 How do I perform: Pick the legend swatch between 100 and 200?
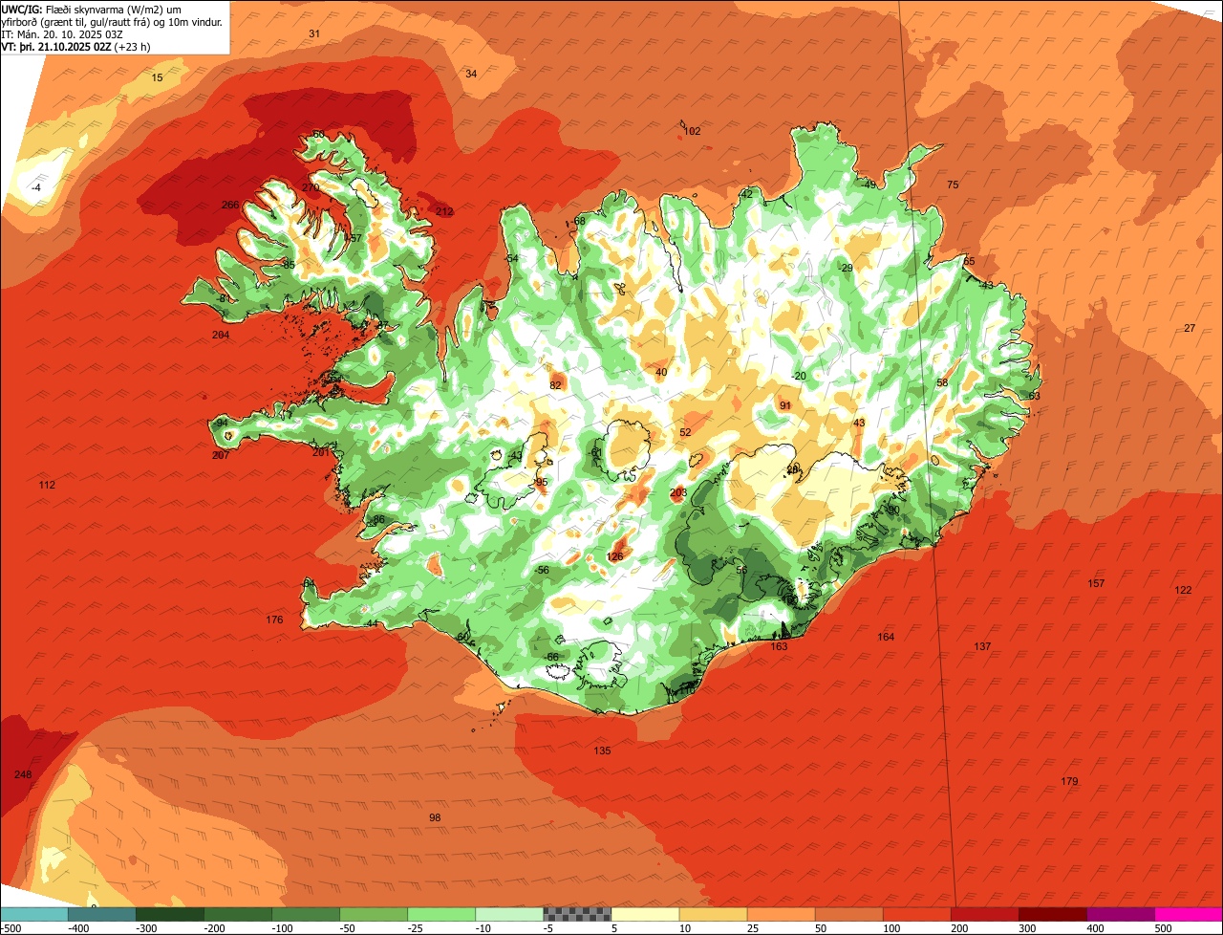pyautogui.click(x=916, y=914)
